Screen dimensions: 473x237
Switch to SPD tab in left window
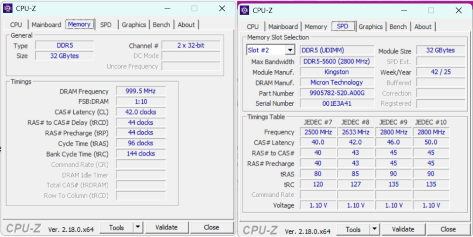point(106,25)
